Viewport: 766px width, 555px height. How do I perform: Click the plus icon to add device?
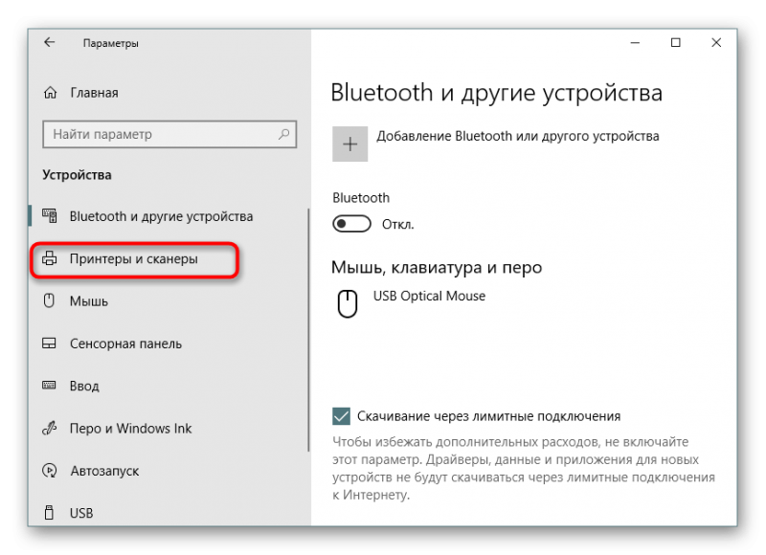click(x=349, y=144)
